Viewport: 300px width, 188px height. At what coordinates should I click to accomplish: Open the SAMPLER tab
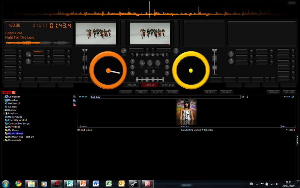click(x=157, y=92)
